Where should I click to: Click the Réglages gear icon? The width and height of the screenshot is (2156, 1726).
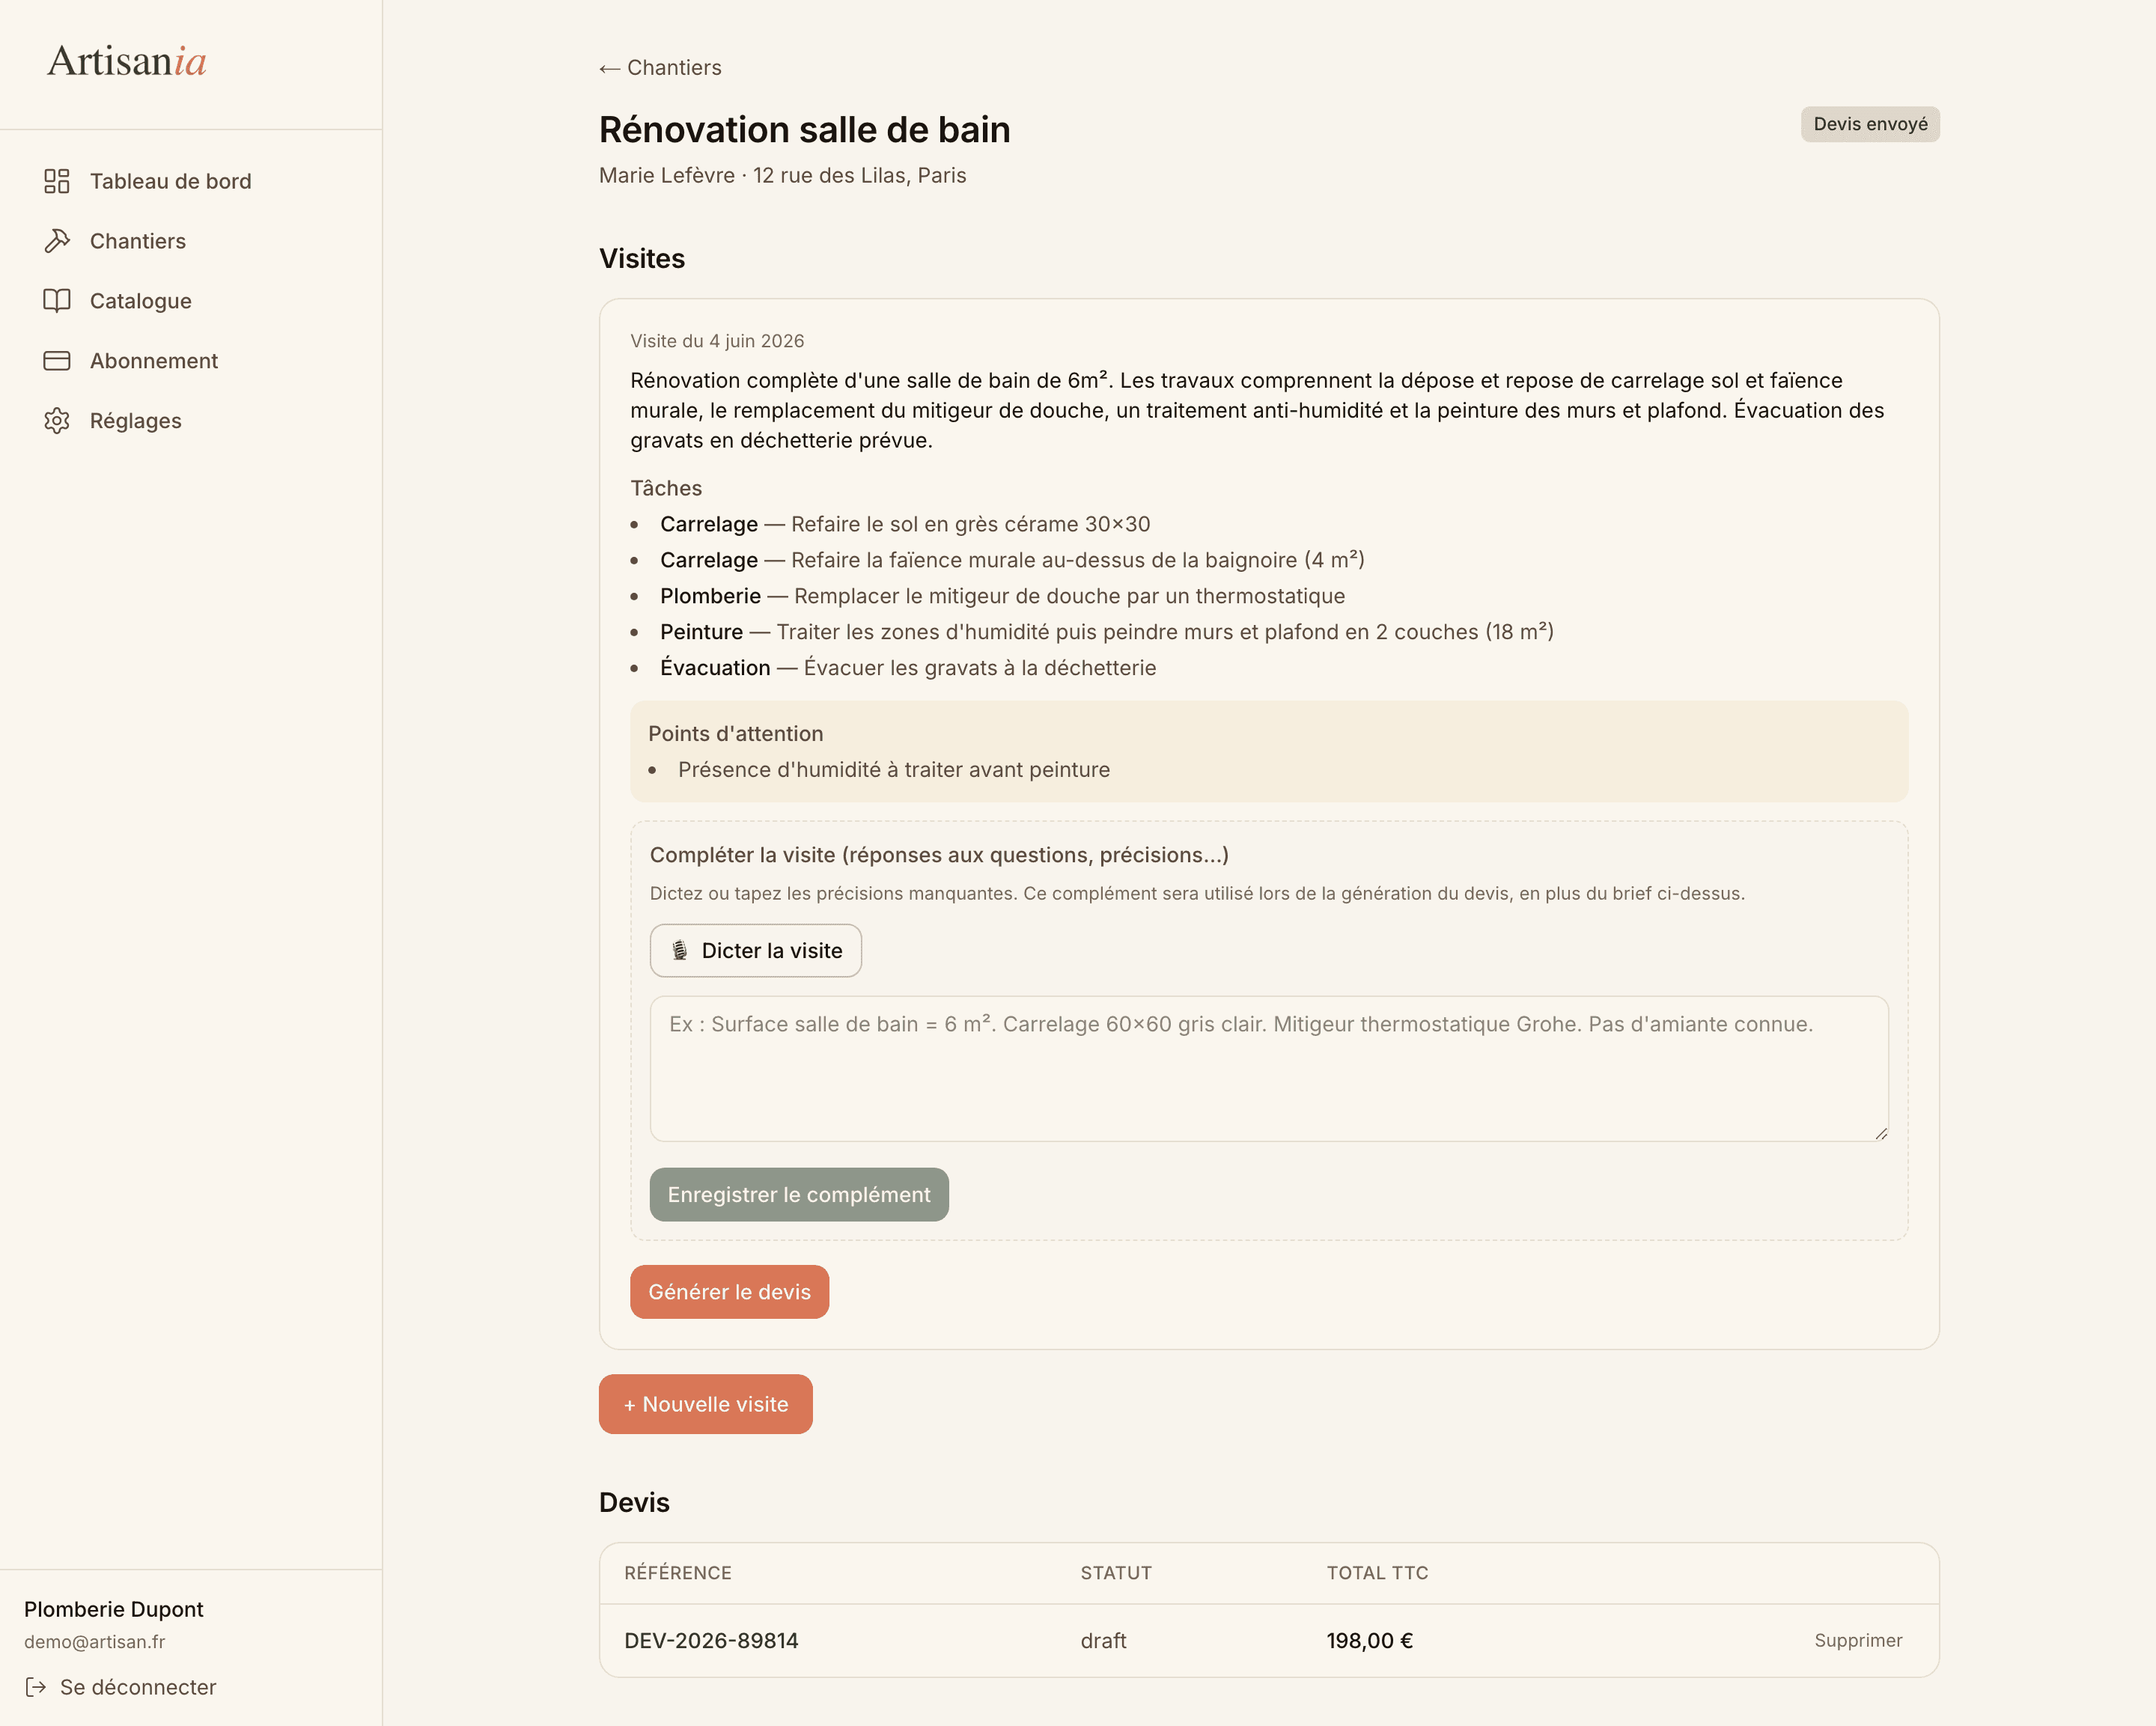57,421
